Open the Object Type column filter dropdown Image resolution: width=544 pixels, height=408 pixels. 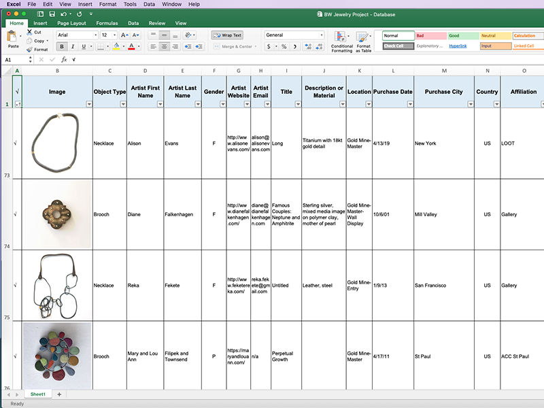pos(123,104)
